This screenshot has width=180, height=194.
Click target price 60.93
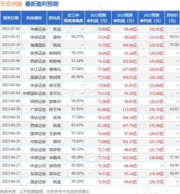point(174,37)
